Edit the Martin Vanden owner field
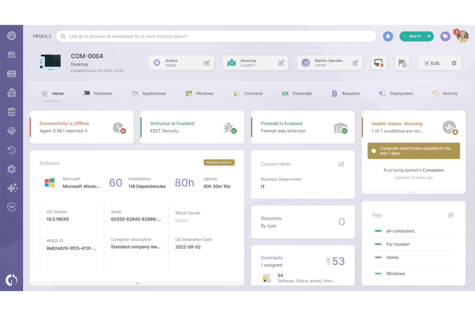 [x=355, y=63]
